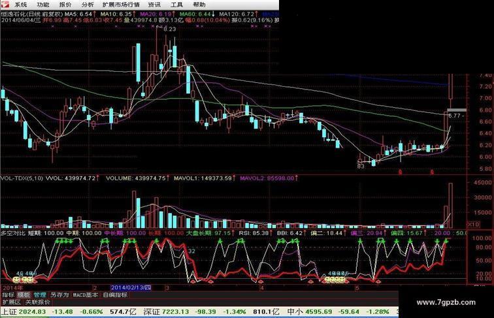Click the red application logo icon

[5, 5]
